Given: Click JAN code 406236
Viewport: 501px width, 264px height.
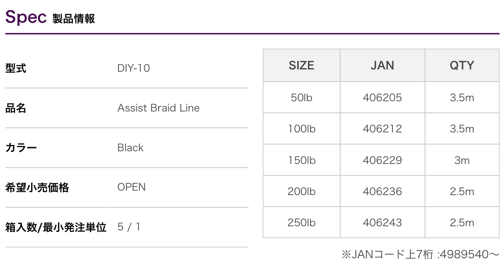Looking at the screenshot, I should [x=382, y=191].
